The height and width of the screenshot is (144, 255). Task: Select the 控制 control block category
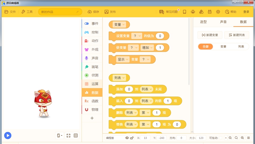pyautogui.click(x=92, y=32)
